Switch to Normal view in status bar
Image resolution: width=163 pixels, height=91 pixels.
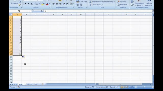coord(122,87)
